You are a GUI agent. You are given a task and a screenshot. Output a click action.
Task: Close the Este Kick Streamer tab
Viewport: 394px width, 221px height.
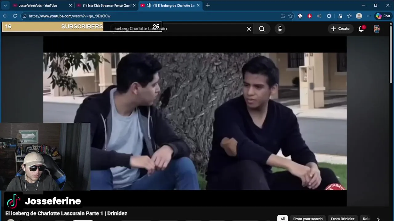(x=134, y=6)
